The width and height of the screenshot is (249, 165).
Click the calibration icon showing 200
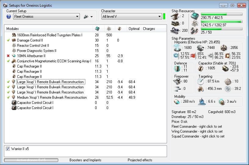(x=175, y=31)
